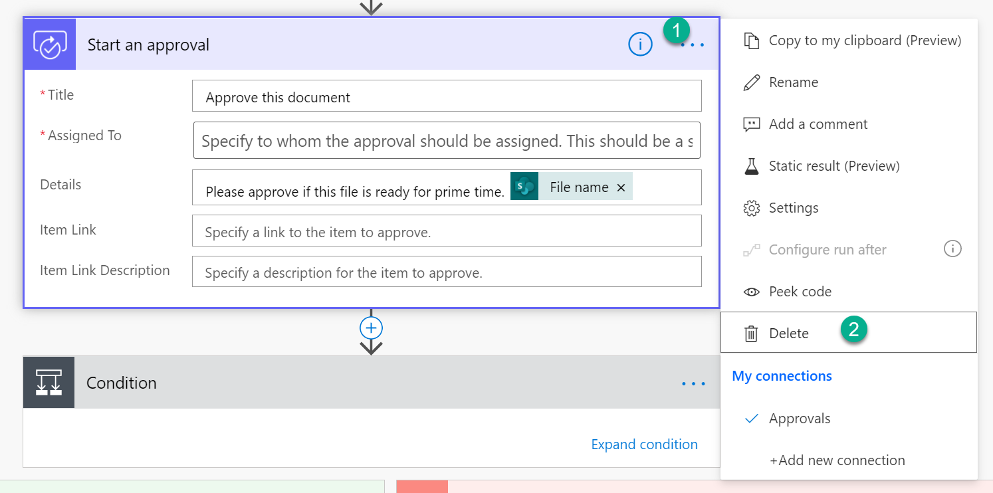This screenshot has width=993, height=493.
Task: Click the trash can Delete icon
Action: coord(751,334)
